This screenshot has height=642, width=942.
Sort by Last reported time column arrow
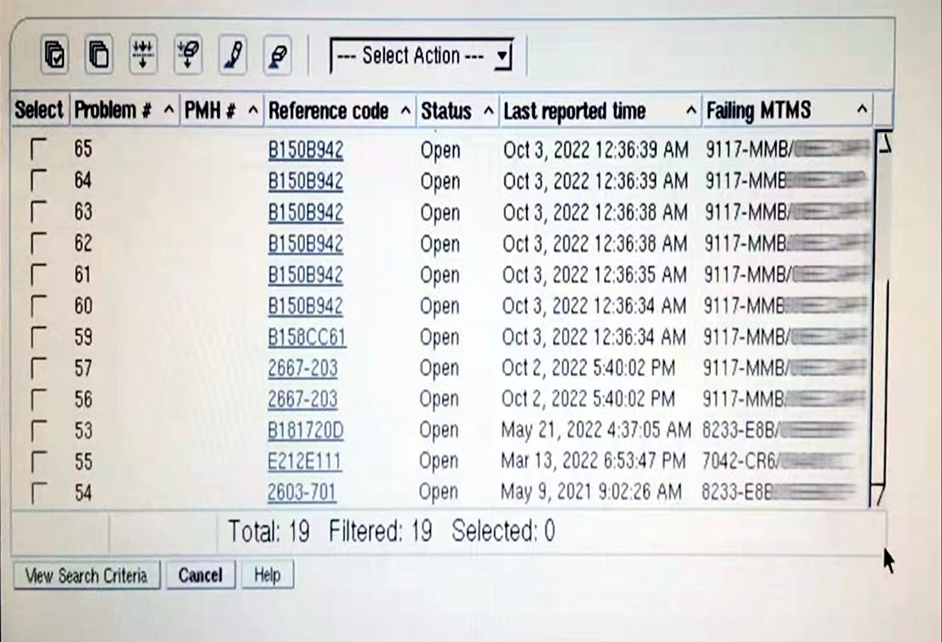(691, 111)
